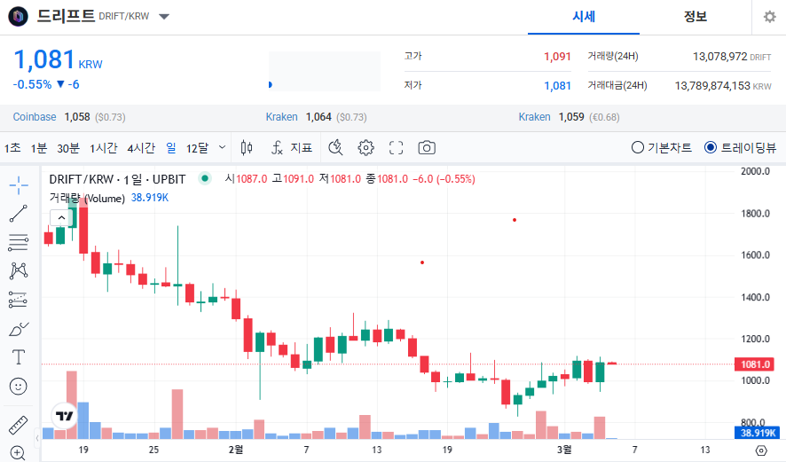Image resolution: width=786 pixels, height=462 pixels.
Task: Open 지표 indicators menu
Action: click(292, 147)
